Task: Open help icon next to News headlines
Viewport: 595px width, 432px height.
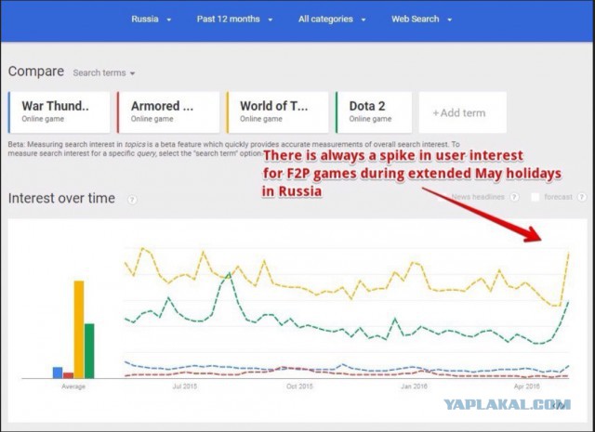Action: (x=514, y=197)
